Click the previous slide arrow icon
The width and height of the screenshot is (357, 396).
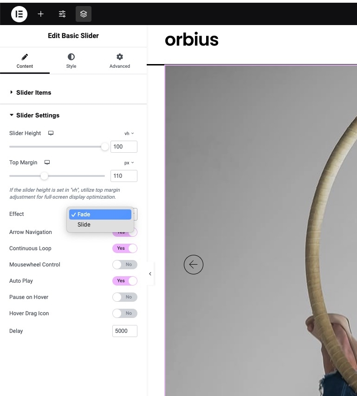[194, 265]
